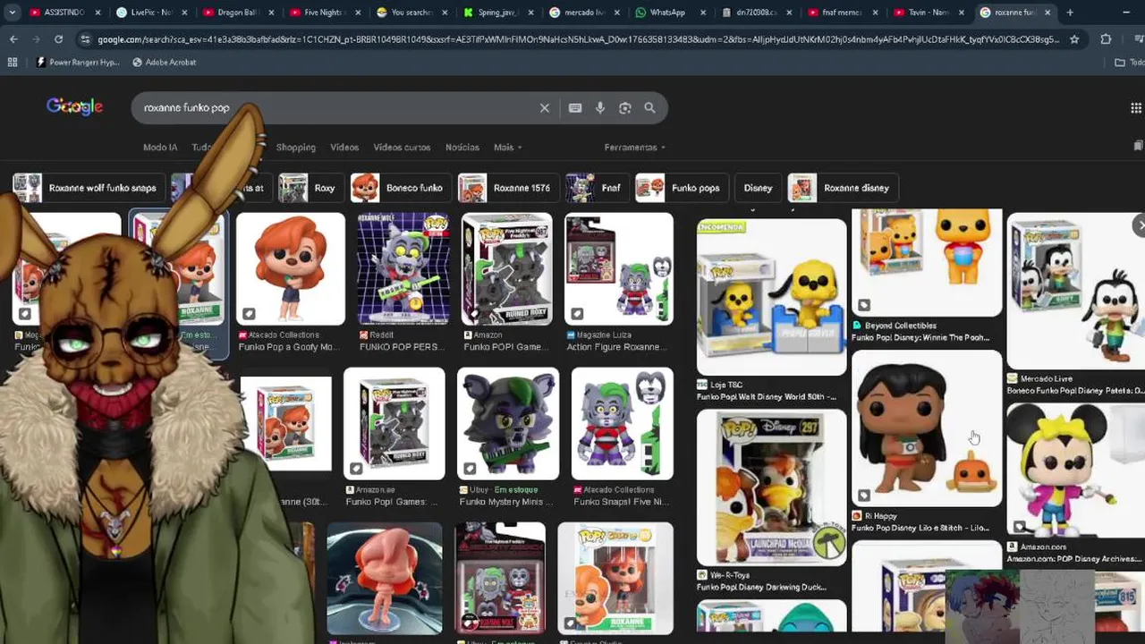Select the Funko pops filter chip
Screen dimensions: 1145x644
[x=681, y=188]
